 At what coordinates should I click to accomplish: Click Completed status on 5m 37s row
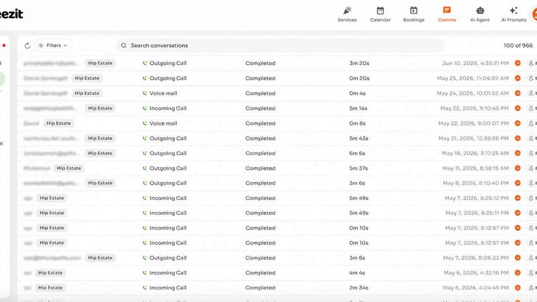tap(260, 168)
